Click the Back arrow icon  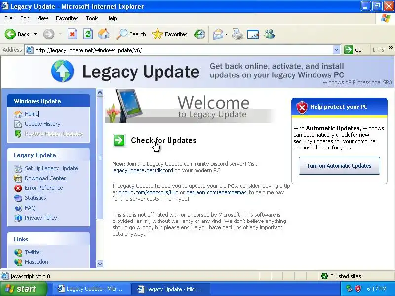(10, 34)
